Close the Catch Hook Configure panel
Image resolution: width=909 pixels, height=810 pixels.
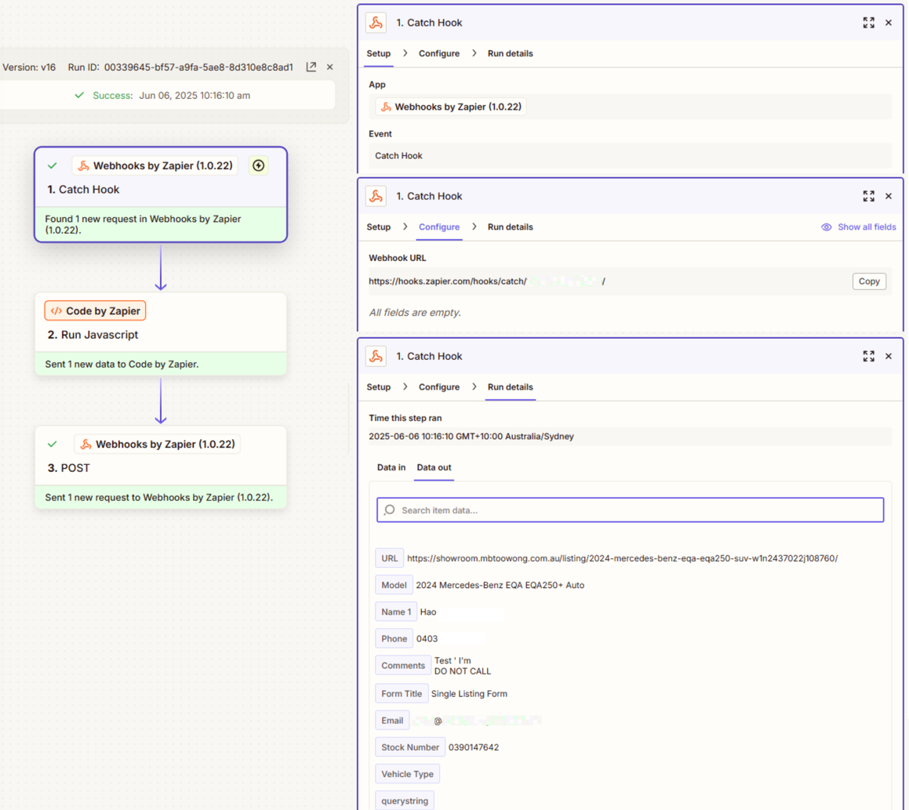coord(889,196)
